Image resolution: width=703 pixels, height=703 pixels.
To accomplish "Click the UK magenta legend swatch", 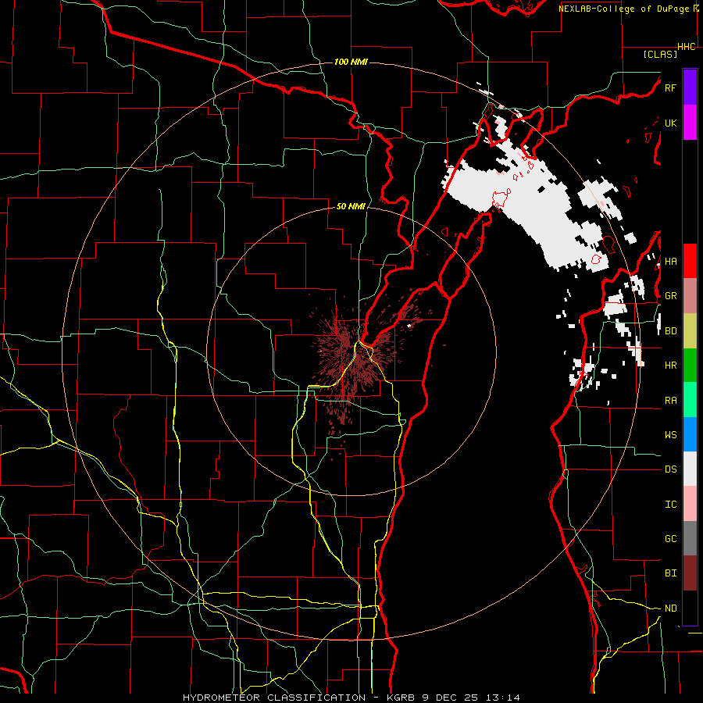I will pyautogui.click(x=690, y=123).
